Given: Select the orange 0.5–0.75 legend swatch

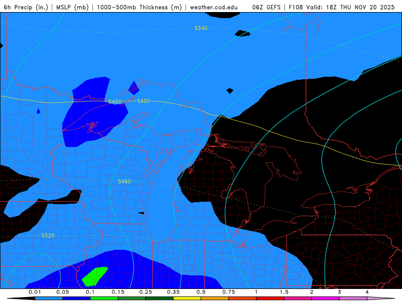Looking at the screenshot, I should click(x=215, y=298).
